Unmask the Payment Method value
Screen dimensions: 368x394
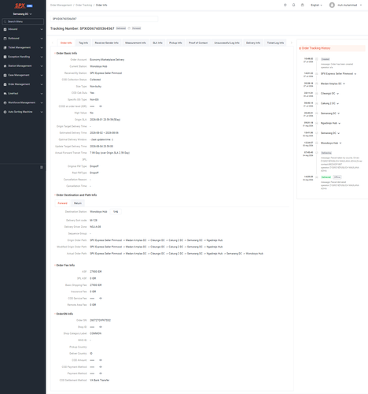(x=101, y=374)
